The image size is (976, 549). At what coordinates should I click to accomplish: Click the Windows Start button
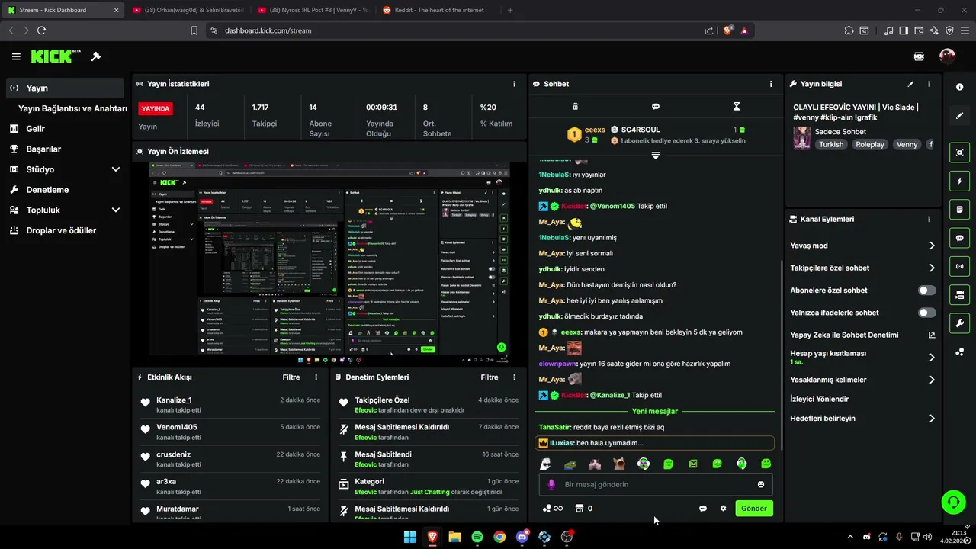410,537
